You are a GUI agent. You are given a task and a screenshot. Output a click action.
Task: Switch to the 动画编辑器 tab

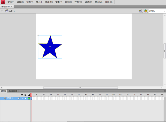pos(13,91)
